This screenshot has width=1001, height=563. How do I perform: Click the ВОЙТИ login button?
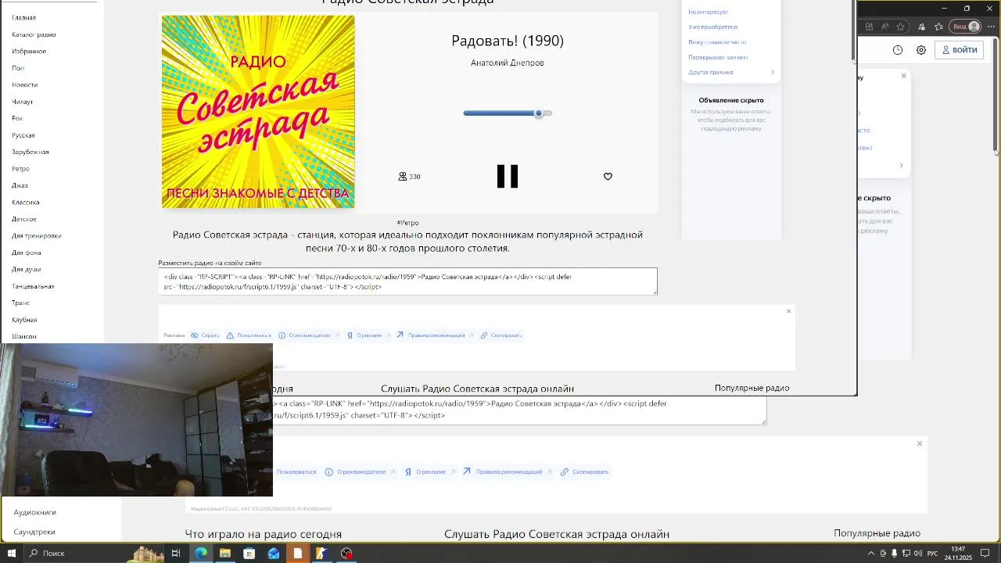coord(960,50)
